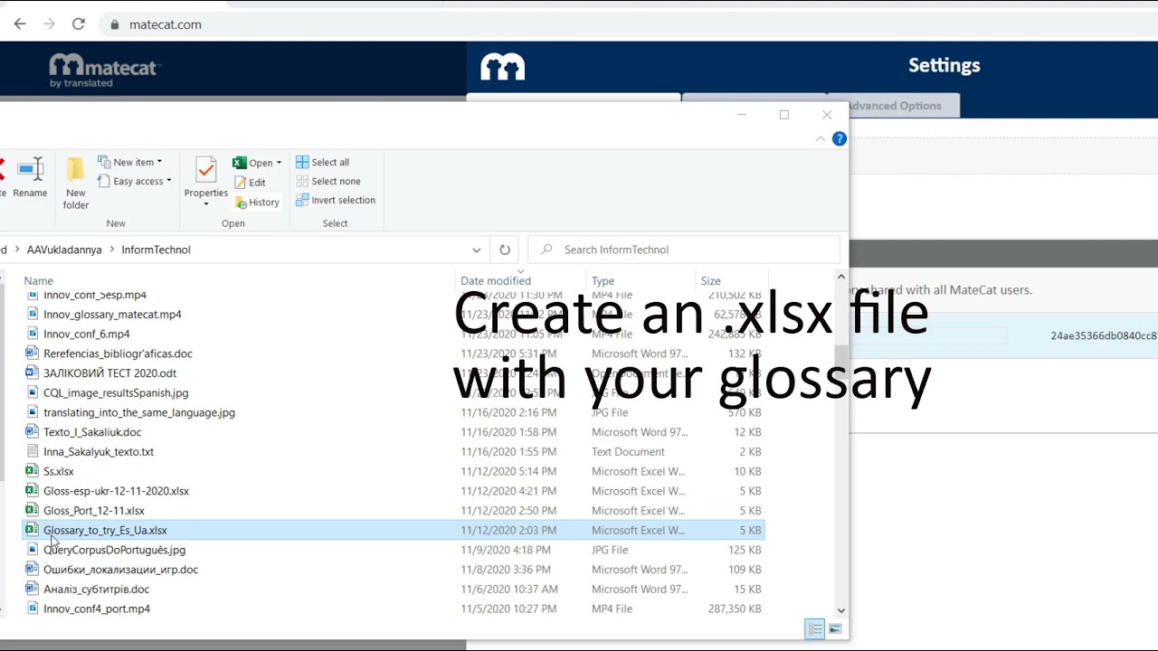
Task: Click the Search InformTechnol field
Action: (684, 250)
